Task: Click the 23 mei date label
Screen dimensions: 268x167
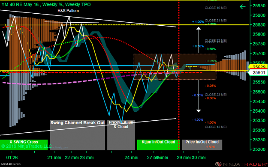Action: coord(87,158)
